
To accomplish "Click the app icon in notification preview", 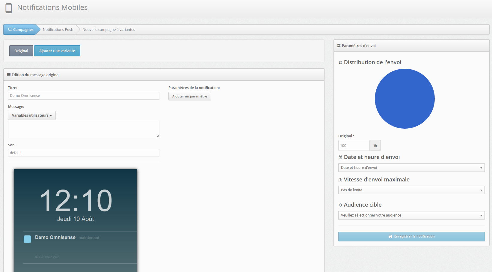I will pos(27,239).
